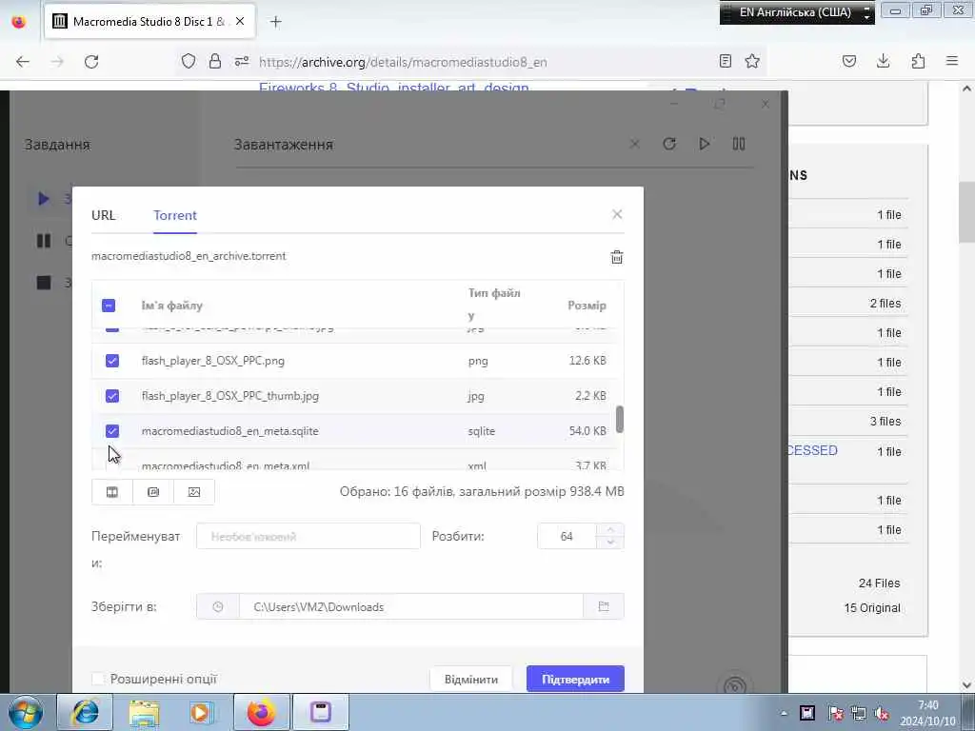
Task: Uncheck macromediastudio8_en_meta.sqlite file
Action: pos(112,431)
